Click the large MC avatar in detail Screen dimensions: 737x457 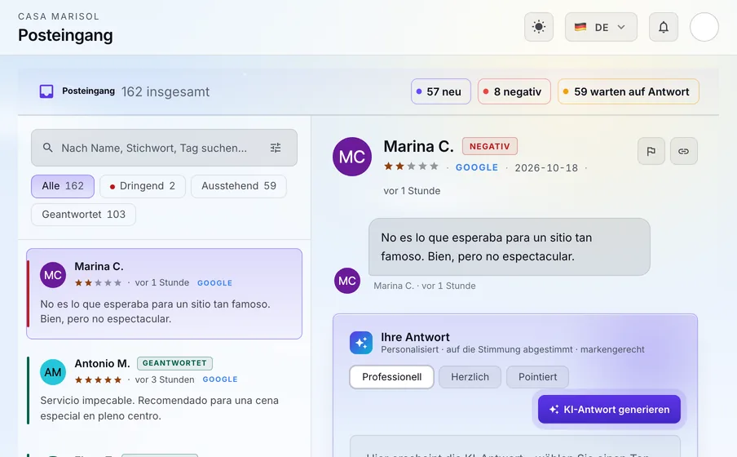[x=352, y=157]
